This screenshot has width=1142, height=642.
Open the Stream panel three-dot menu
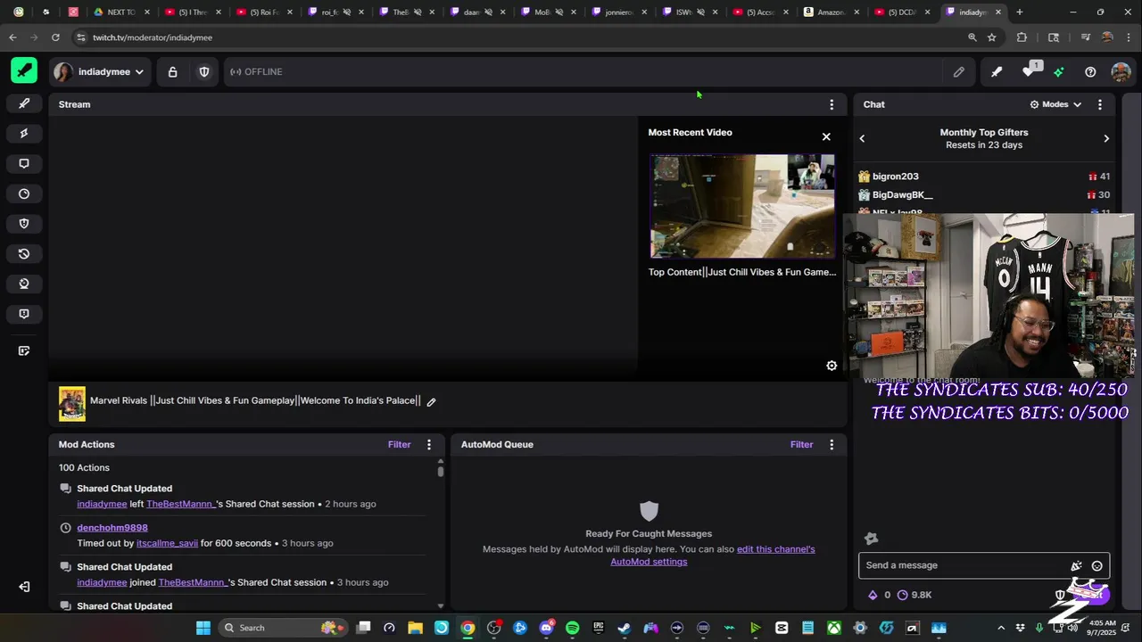pos(832,104)
